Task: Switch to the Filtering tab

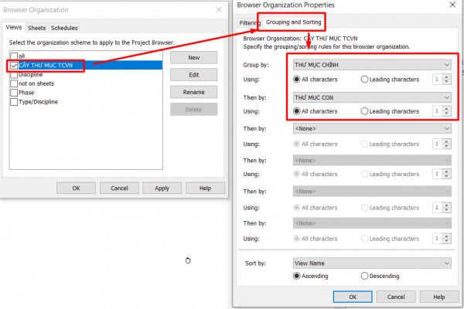Action: [250, 22]
